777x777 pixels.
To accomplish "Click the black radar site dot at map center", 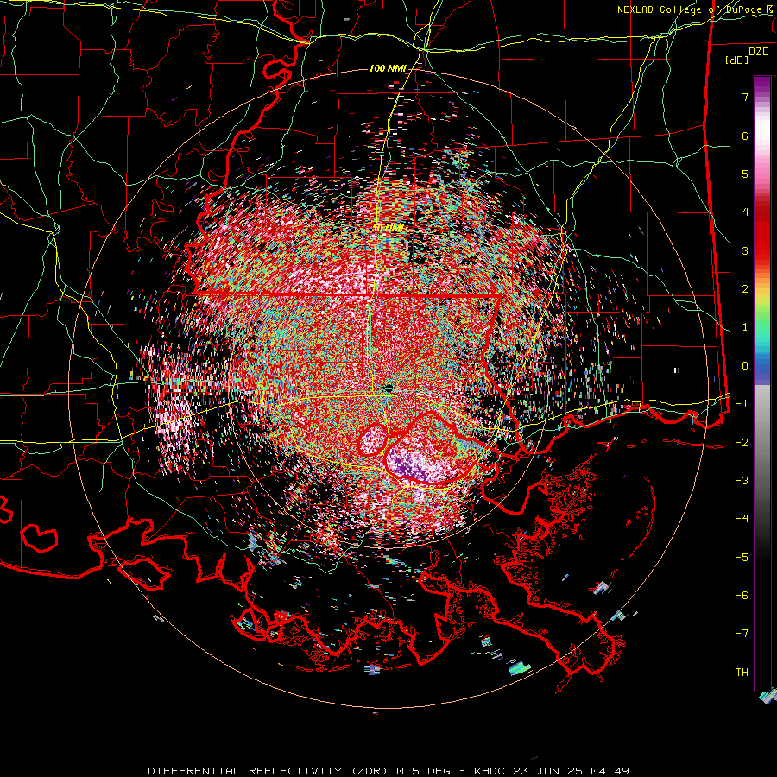I will (388, 388).
